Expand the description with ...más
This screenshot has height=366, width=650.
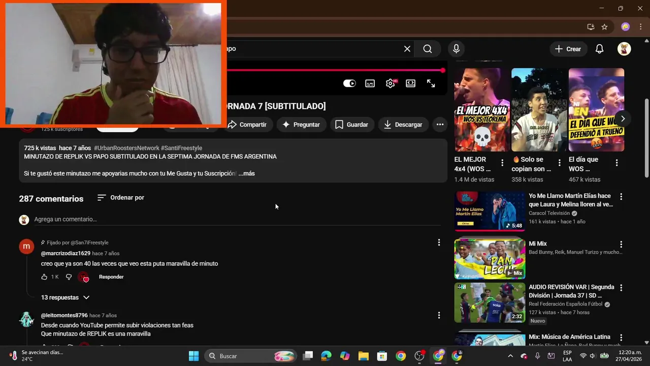click(x=247, y=173)
